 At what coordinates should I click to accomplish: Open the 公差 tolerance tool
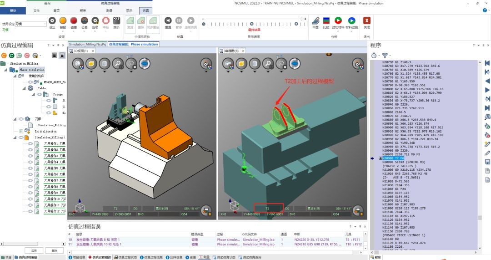84,20
